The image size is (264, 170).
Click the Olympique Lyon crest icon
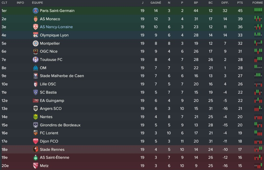[36, 35]
